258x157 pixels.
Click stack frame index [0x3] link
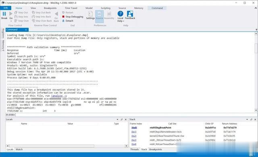point(134,140)
